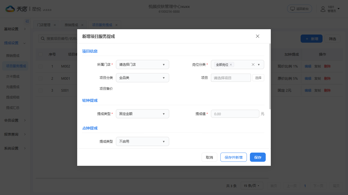Close the 推销提成 tab
Screen dimensions: 348x195
click(82, 25)
